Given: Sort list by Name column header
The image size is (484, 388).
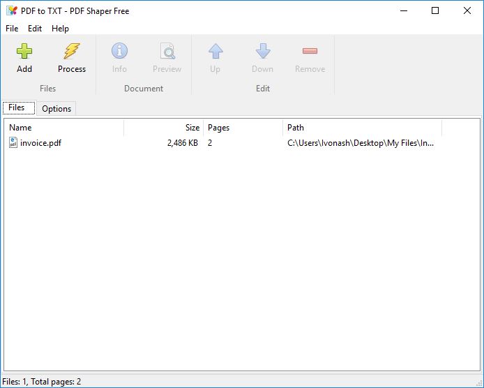Looking at the screenshot, I should pos(64,128).
